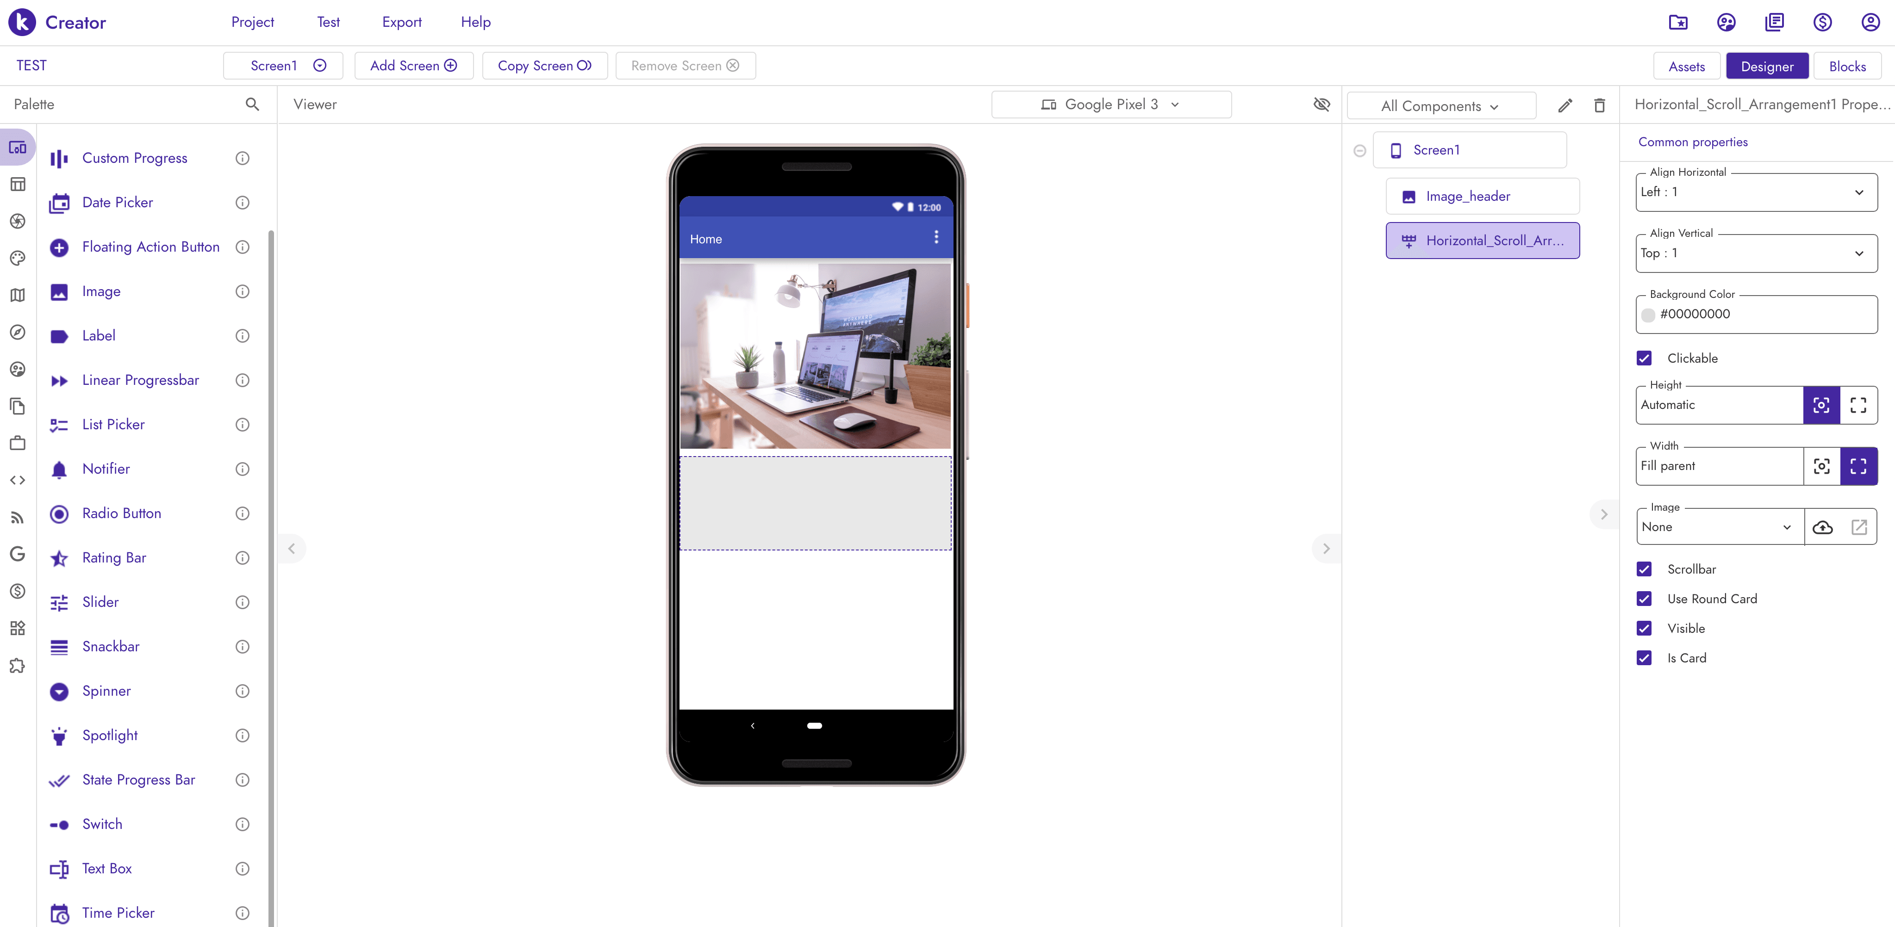Select Image_header in the component tree
The width and height of the screenshot is (1895, 927).
pyautogui.click(x=1482, y=196)
